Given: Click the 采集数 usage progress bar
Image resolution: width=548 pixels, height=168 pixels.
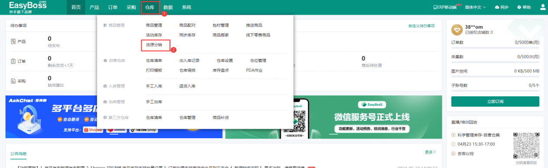Looking at the screenshot, I should tap(495, 62).
